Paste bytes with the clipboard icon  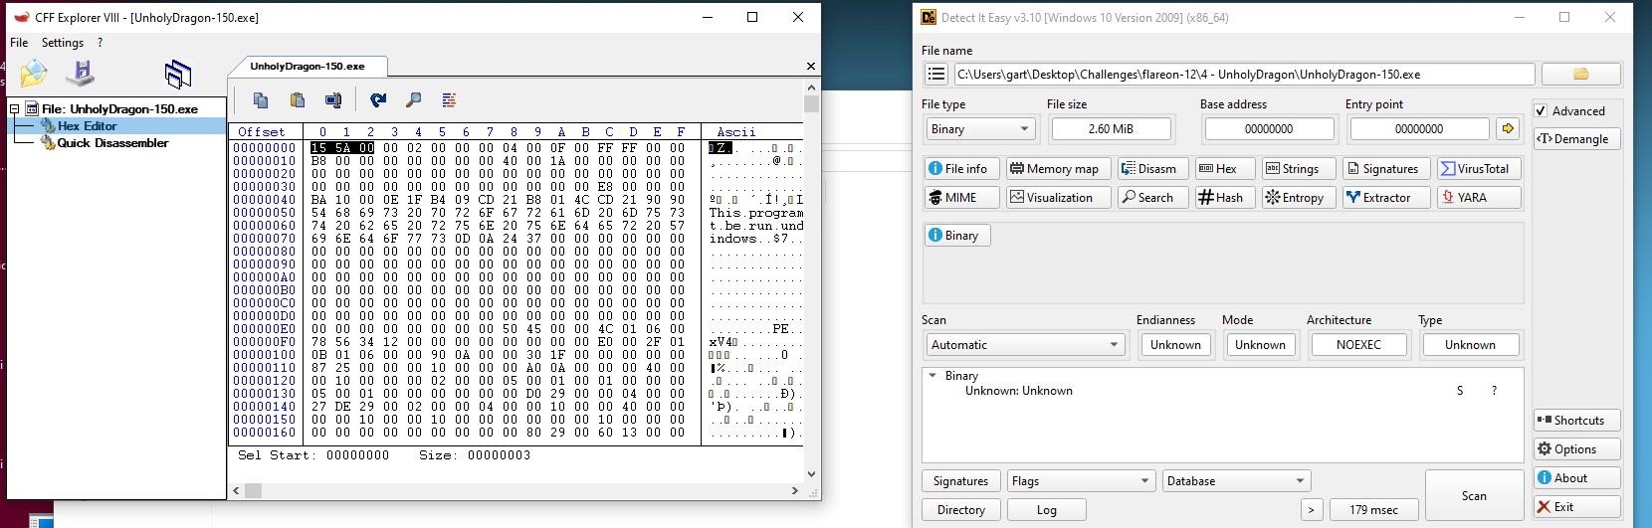coord(297,99)
